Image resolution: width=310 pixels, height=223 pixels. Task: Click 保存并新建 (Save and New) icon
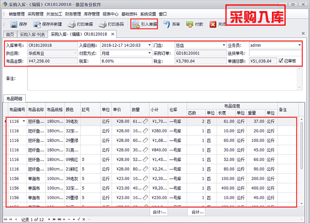click(36, 24)
